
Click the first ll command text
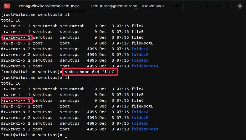click(x=67, y=14)
